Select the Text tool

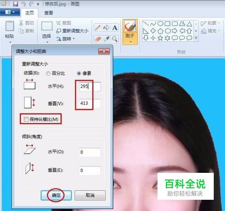pyautogui.click(x=115, y=27)
